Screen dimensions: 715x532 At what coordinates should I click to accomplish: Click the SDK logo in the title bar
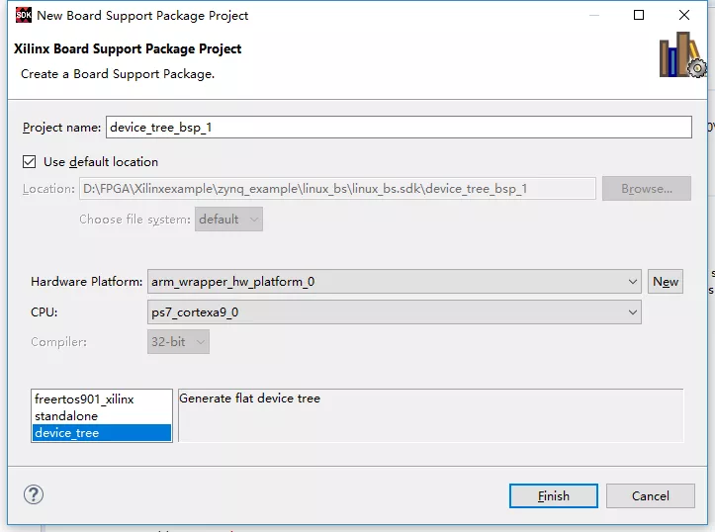pyautogui.click(x=23, y=16)
